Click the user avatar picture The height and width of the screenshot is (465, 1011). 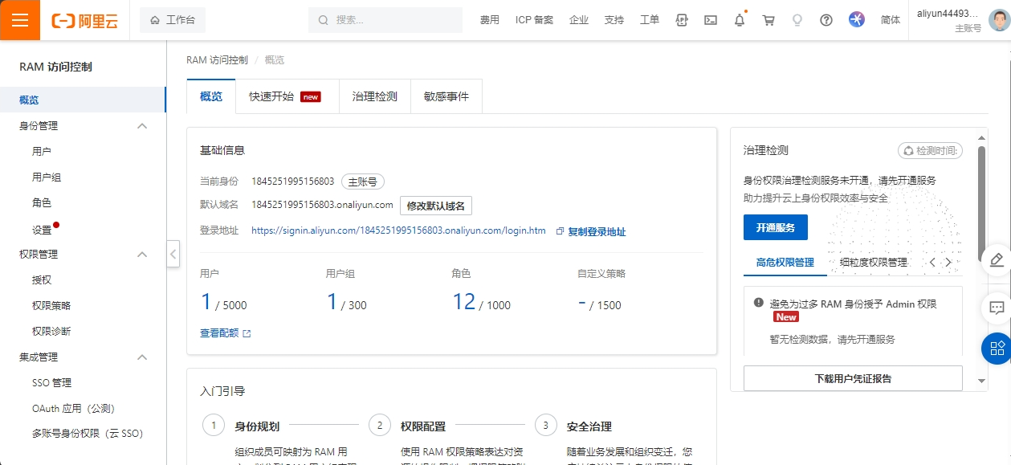click(x=998, y=20)
